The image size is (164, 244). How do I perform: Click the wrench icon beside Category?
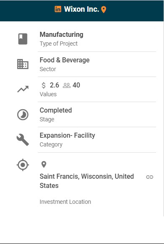(x=23, y=140)
